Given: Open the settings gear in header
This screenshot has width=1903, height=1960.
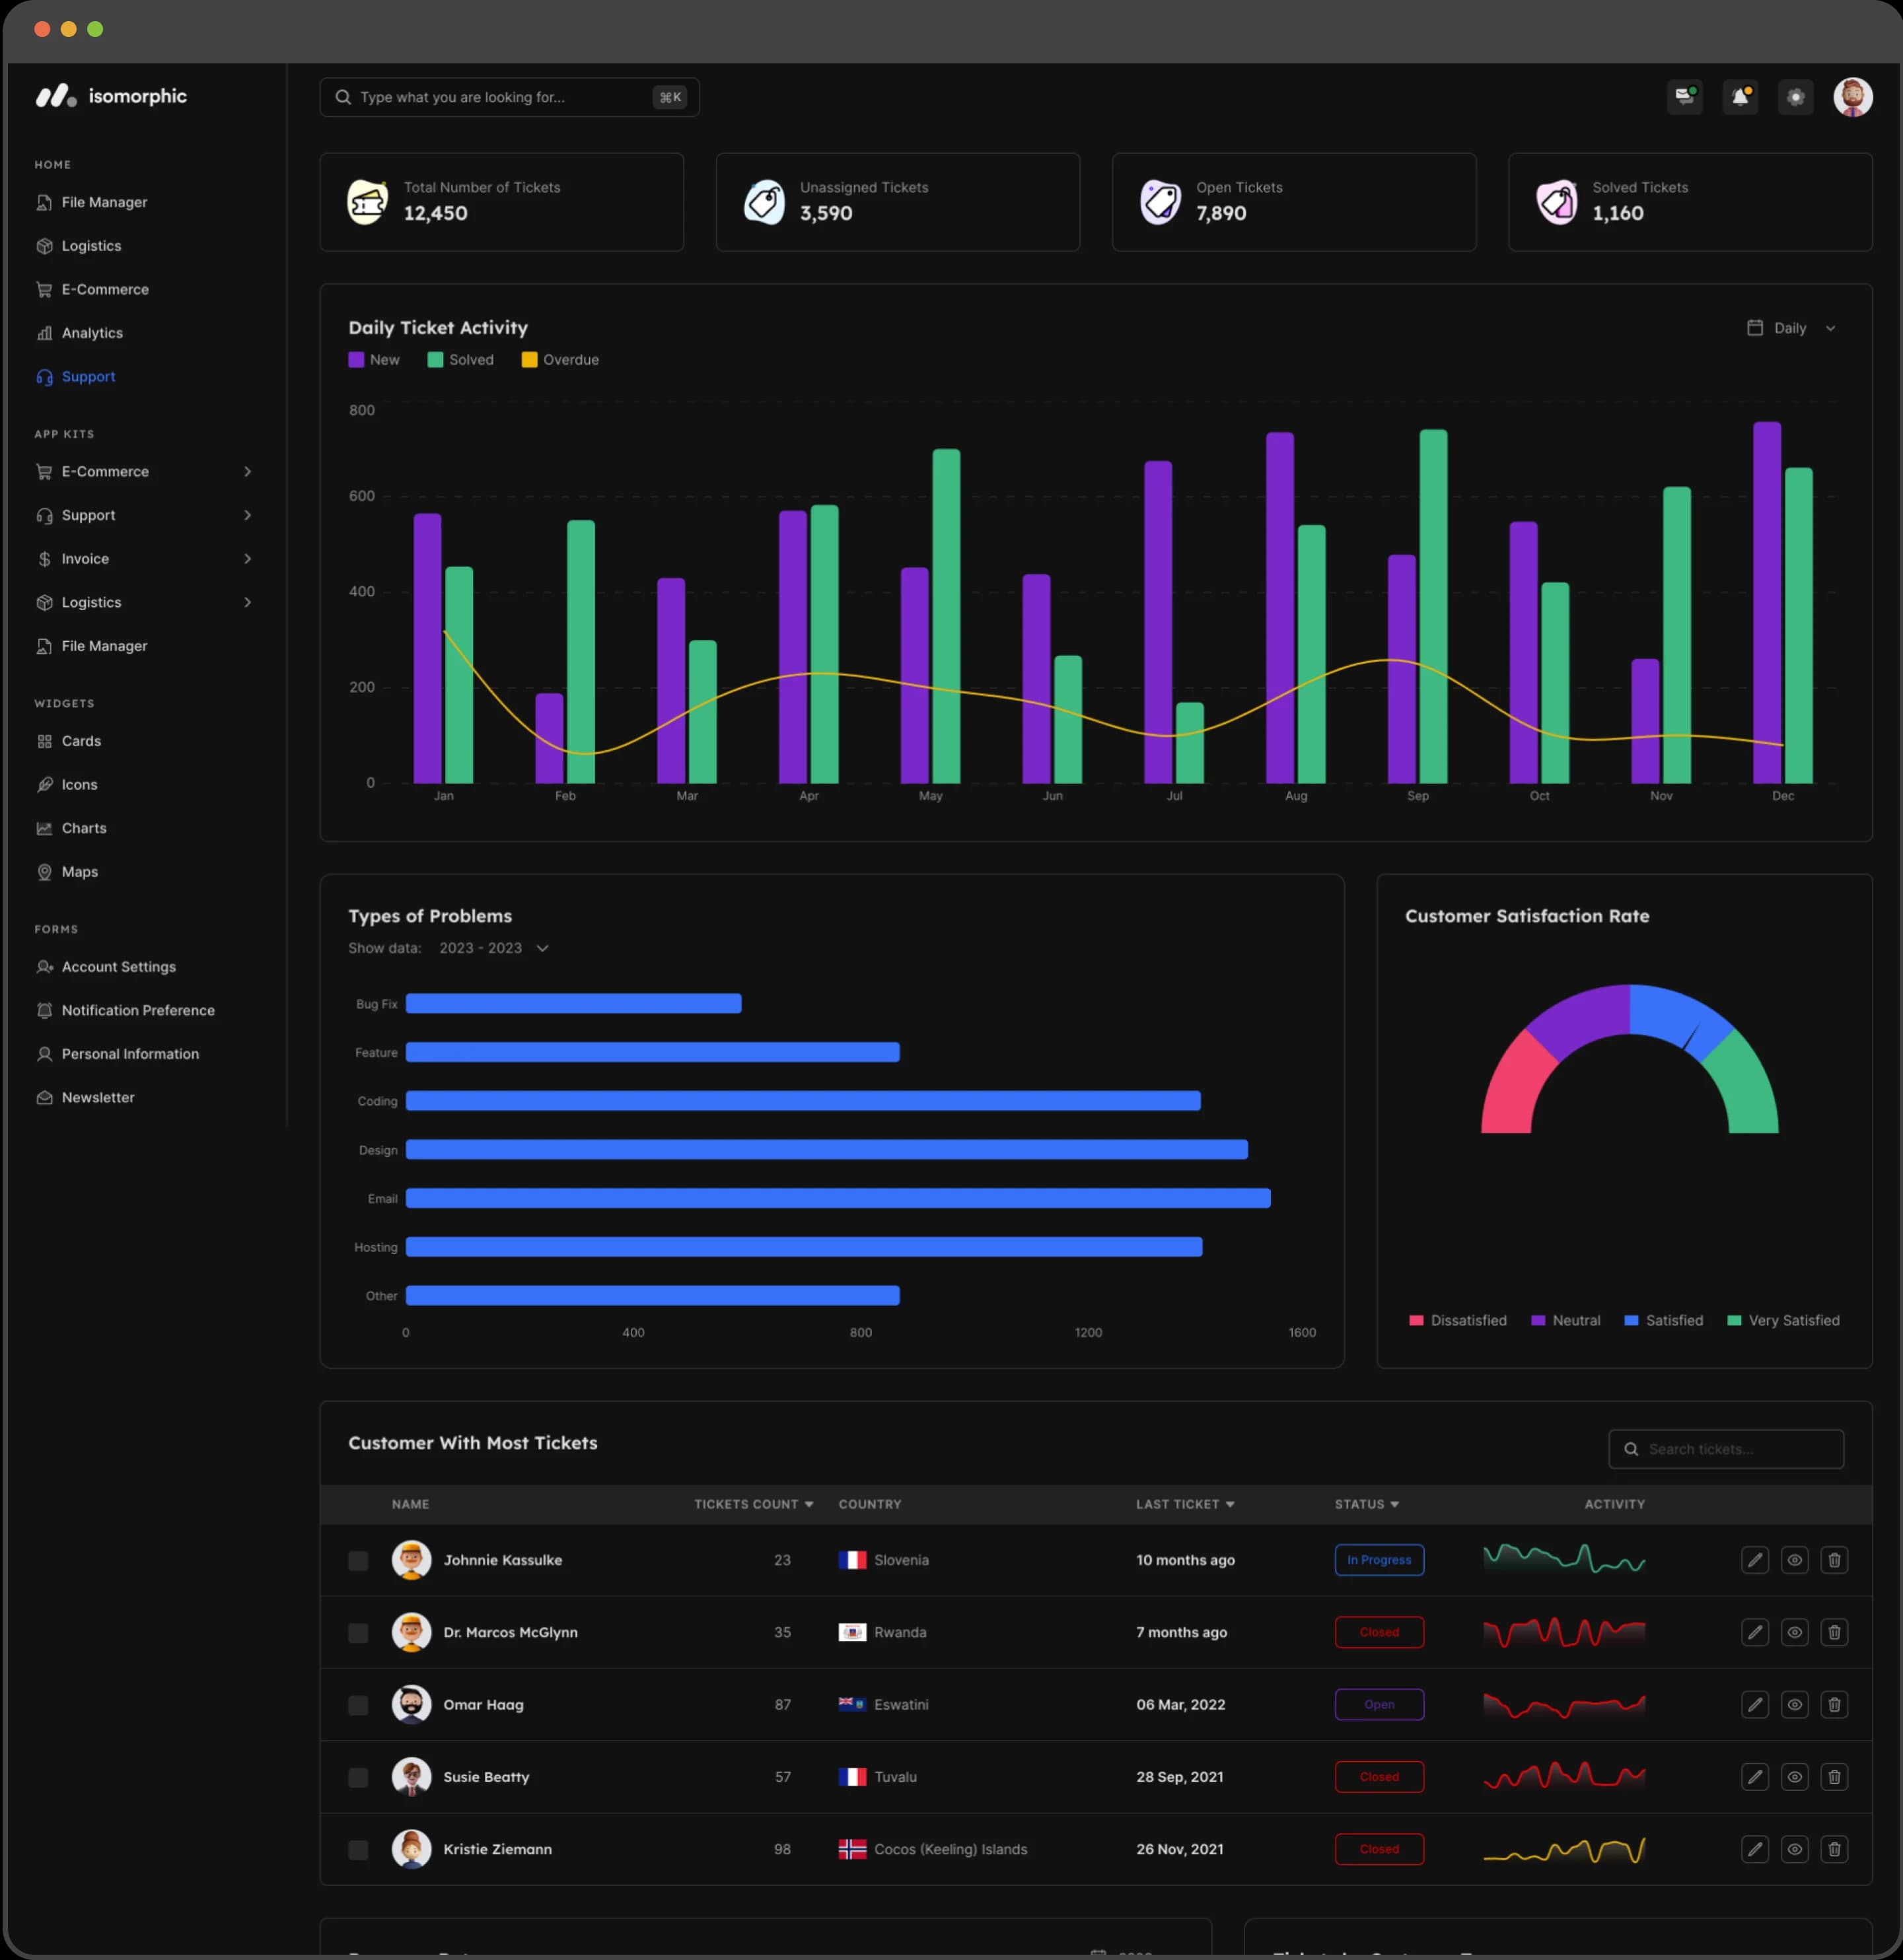Looking at the screenshot, I should pos(1796,97).
